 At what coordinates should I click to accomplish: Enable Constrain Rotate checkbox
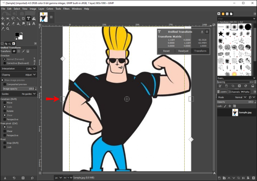5,111
